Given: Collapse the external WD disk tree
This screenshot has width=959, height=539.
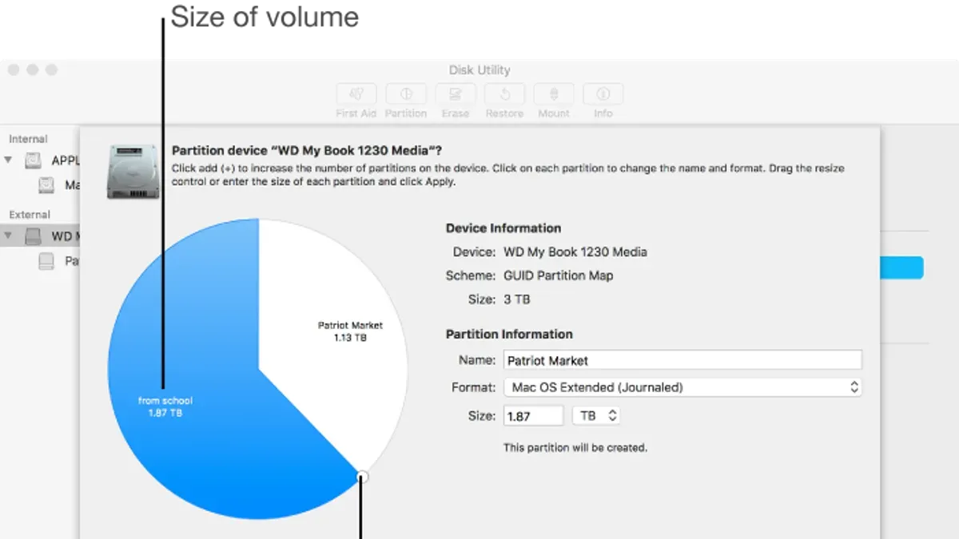Looking at the screenshot, I should pyautogui.click(x=9, y=236).
